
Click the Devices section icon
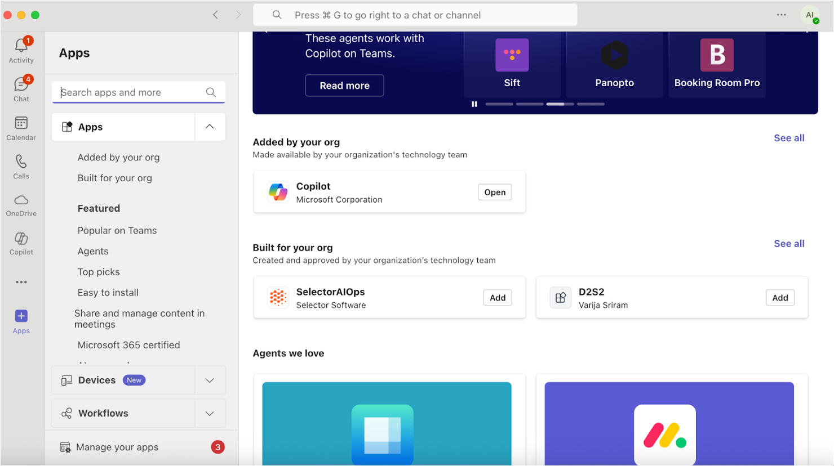[66, 380]
